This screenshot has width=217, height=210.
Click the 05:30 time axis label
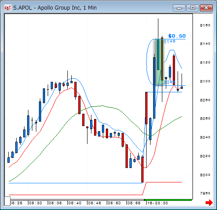(x=35, y=203)
